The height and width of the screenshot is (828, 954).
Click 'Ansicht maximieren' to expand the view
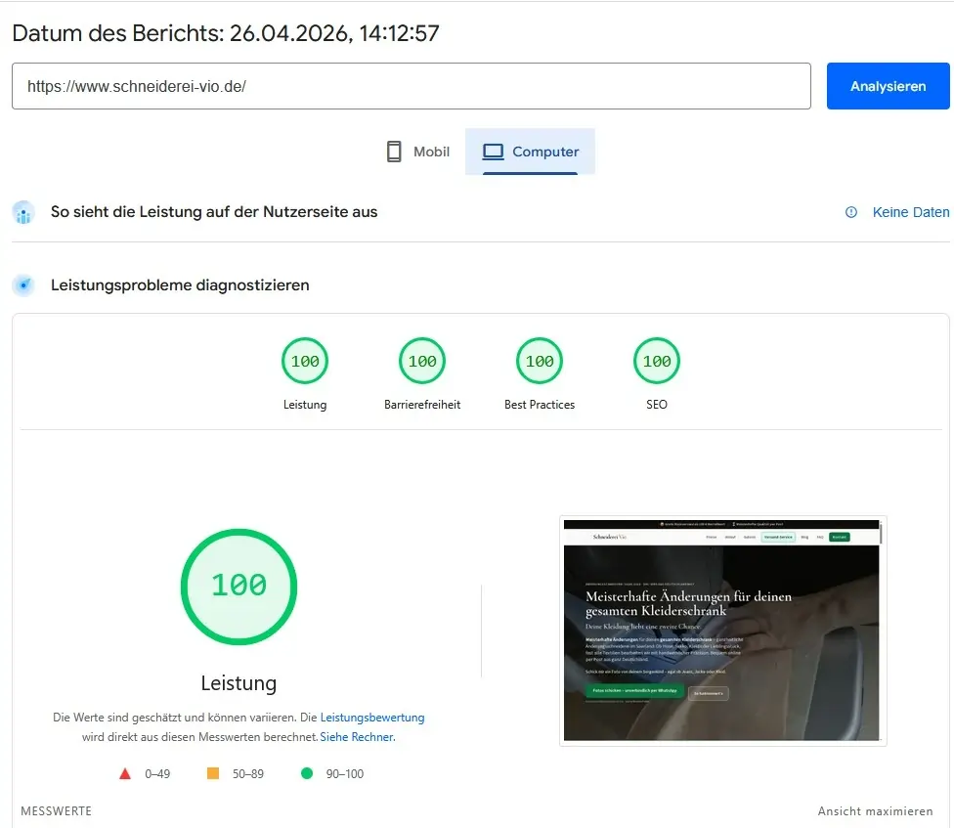875,810
